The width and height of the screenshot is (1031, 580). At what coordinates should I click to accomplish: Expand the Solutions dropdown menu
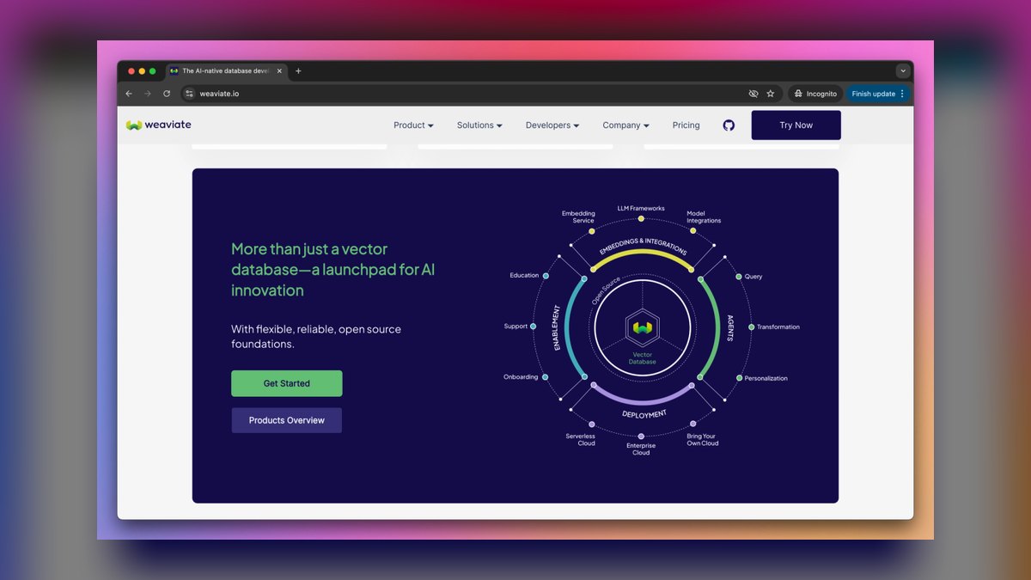pyautogui.click(x=479, y=125)
